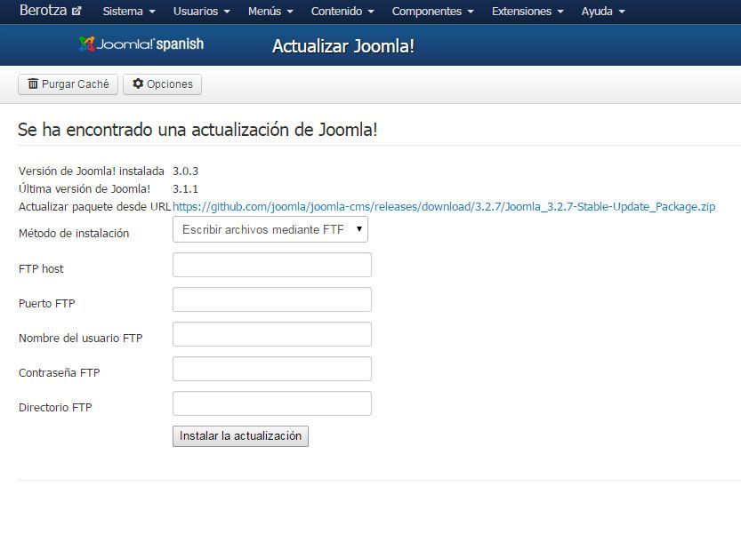
Task: Open the Berotza site preview link
Action: point(50,11)
